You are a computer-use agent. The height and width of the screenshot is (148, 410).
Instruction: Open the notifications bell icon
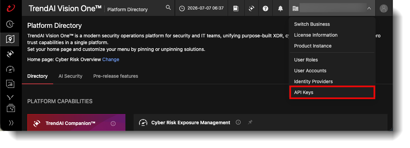(280, 8)
